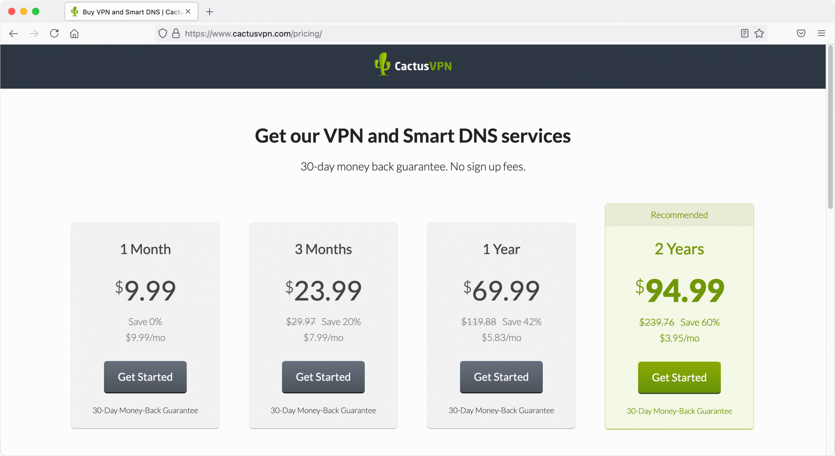Open the tracking protection shield icon

(x=162, y=34)
